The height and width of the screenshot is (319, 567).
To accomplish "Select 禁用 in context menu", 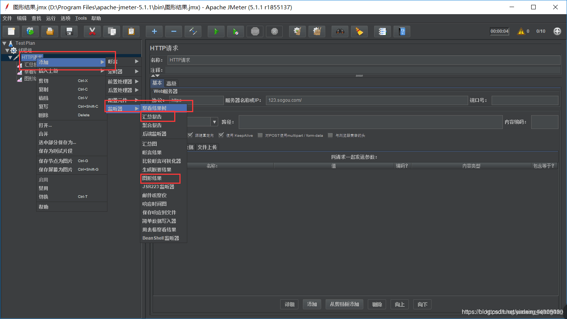I will tap(72, 188).
